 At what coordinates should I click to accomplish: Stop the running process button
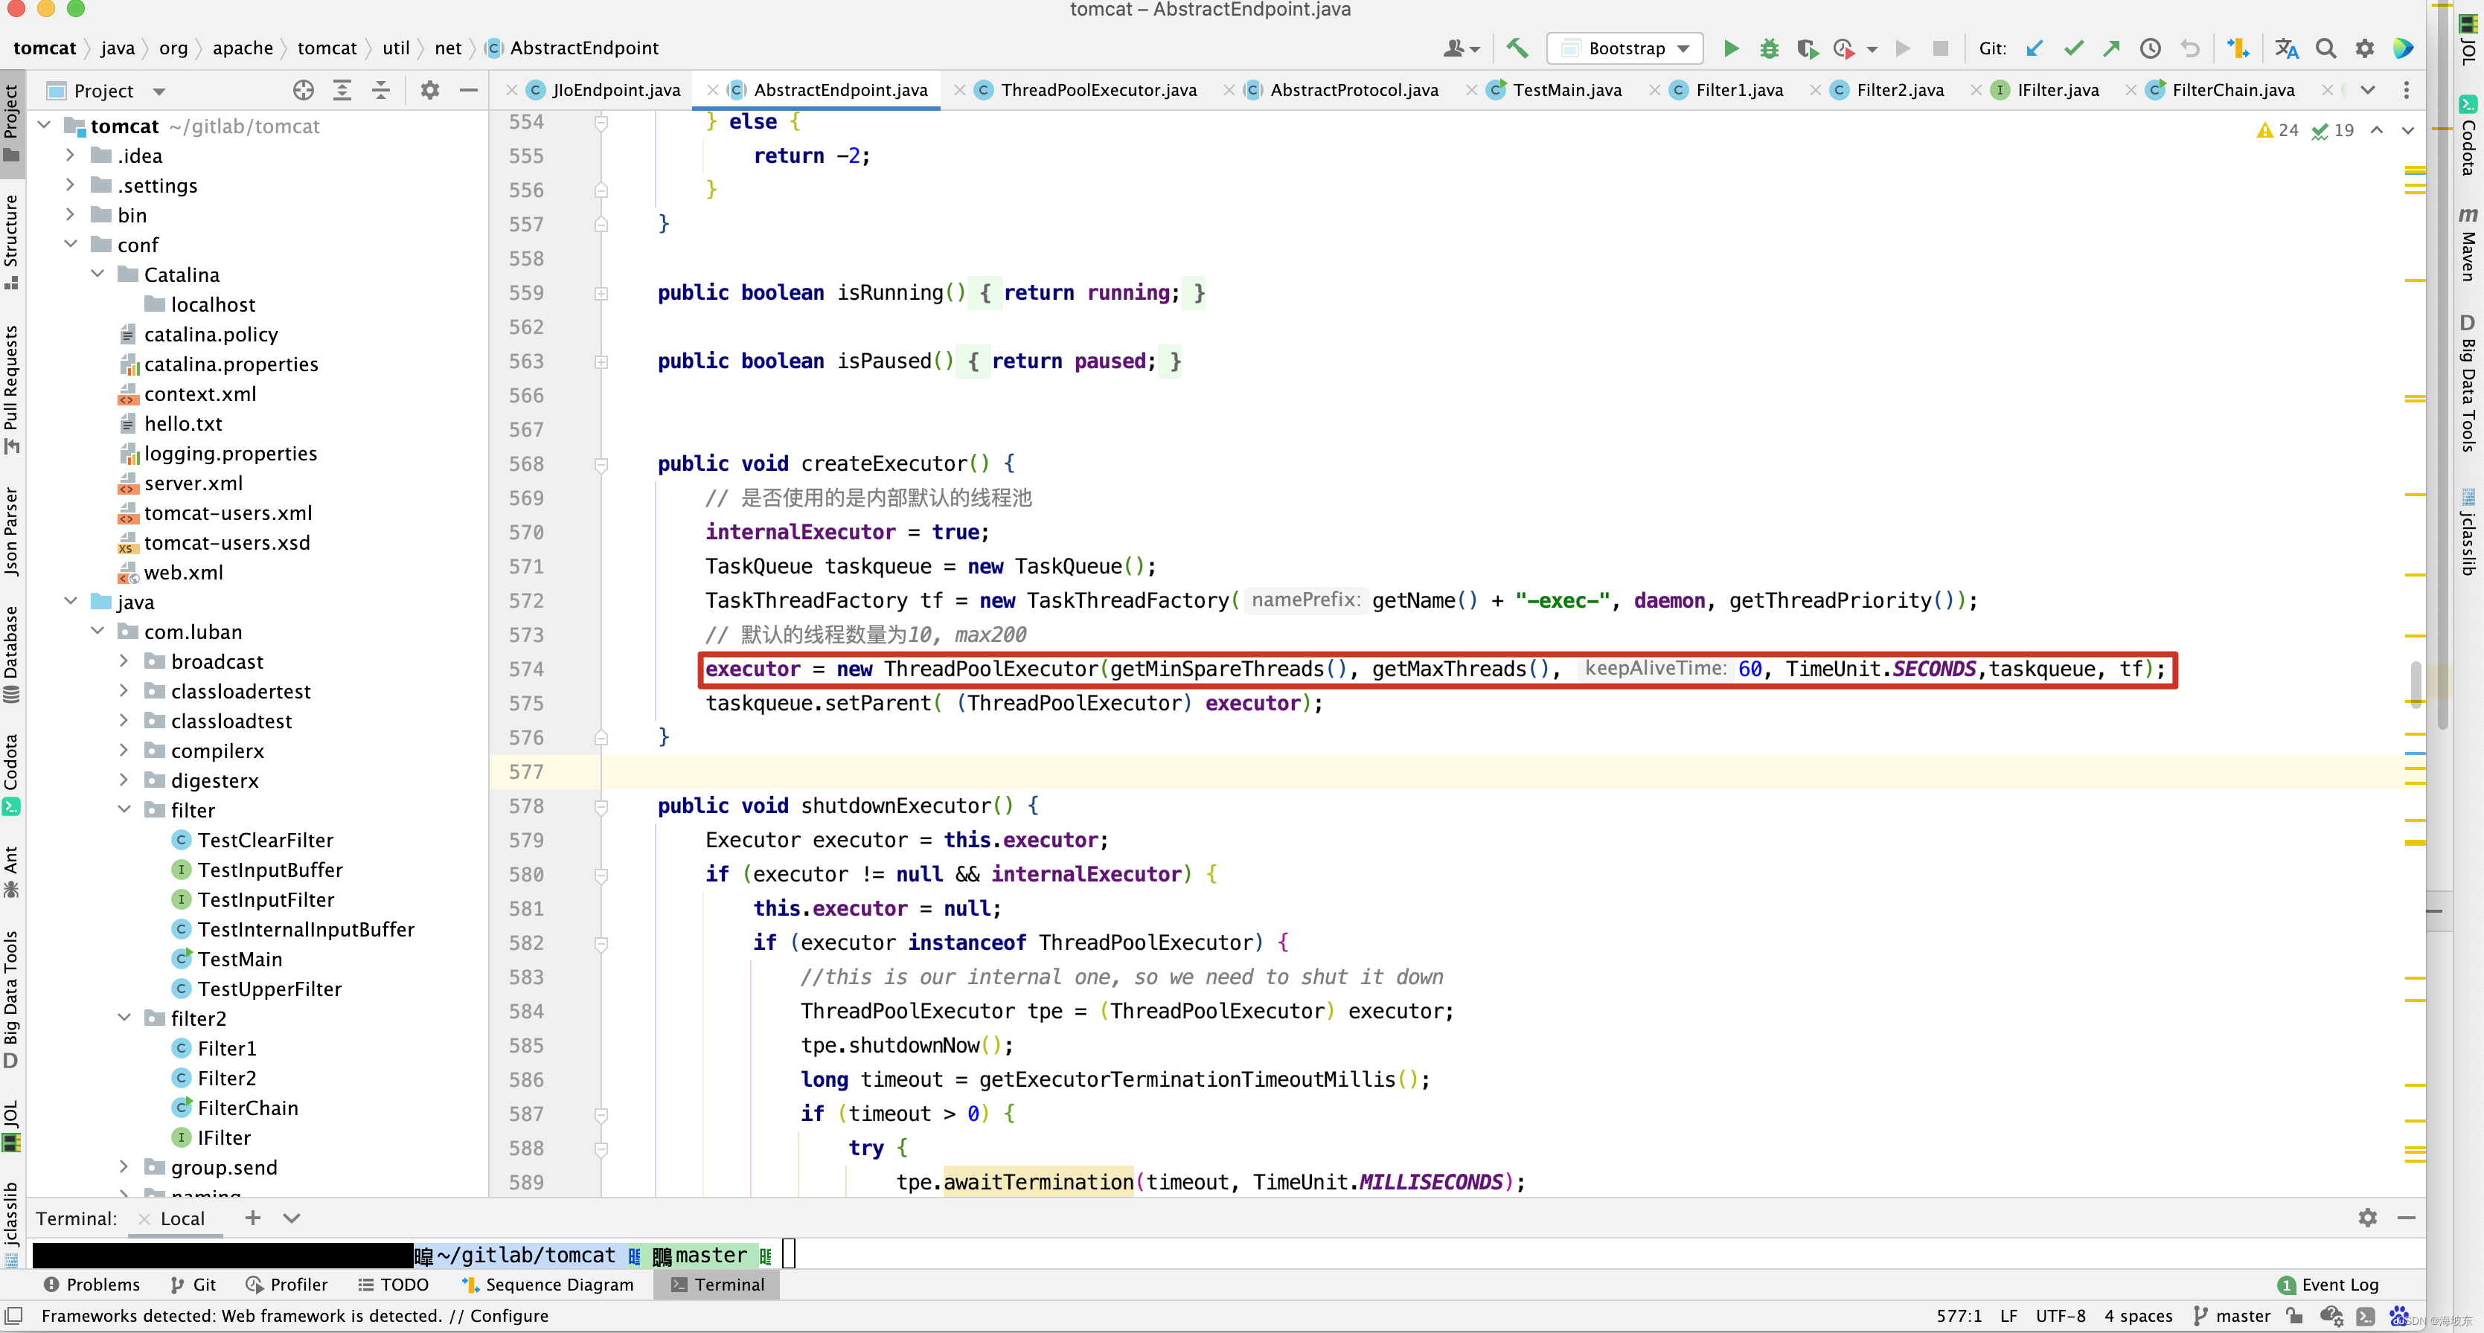(x=1940, y=48)
